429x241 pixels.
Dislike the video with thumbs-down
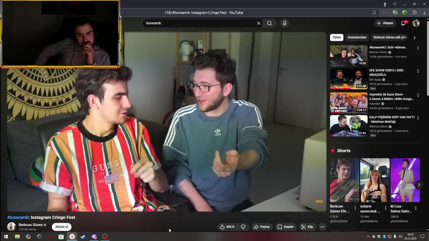[243, 227]
